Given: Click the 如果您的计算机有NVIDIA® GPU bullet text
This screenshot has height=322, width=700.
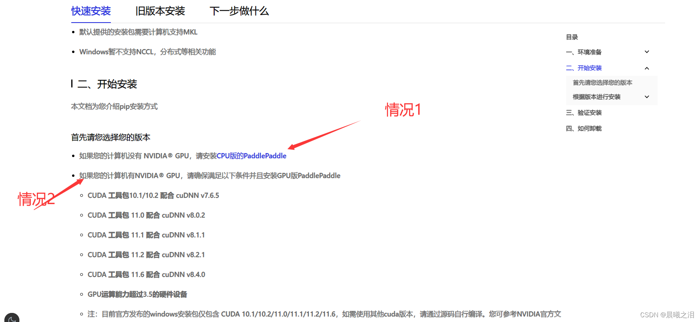Looking at the screenshot, I should coord(209,176).
